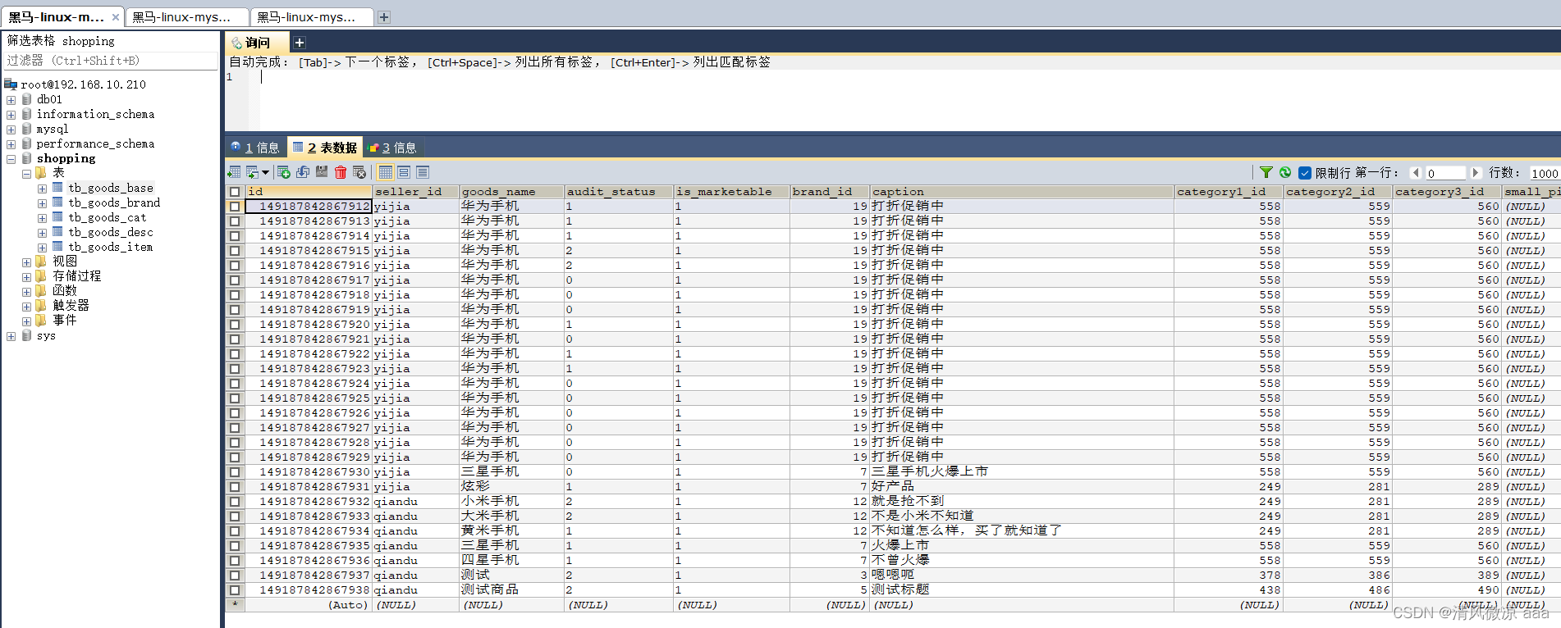The height and width of the screenshot is (628, 1561).
Task: Toggle the 限制行 checkbox
Action: click(1305, 173)
